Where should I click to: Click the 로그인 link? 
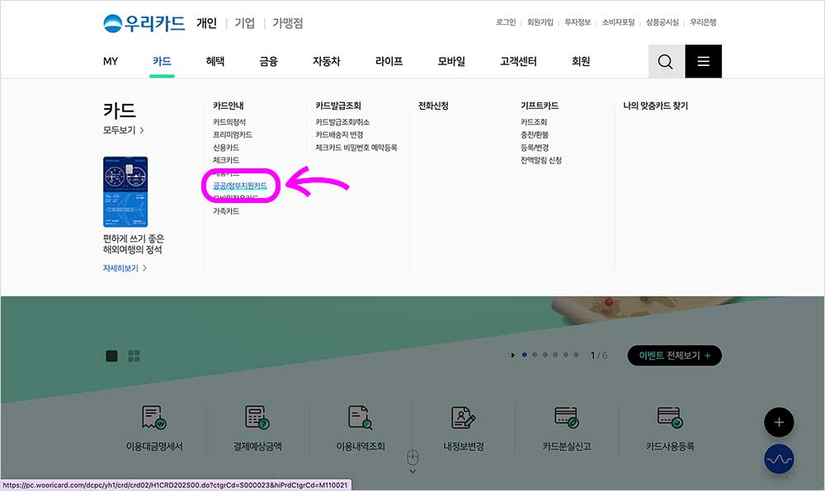tap(504, 22)
